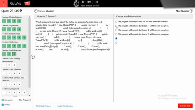
Task: Select option 'will compile and will run and terminate normally'
Action: click(x=116, y=22)
